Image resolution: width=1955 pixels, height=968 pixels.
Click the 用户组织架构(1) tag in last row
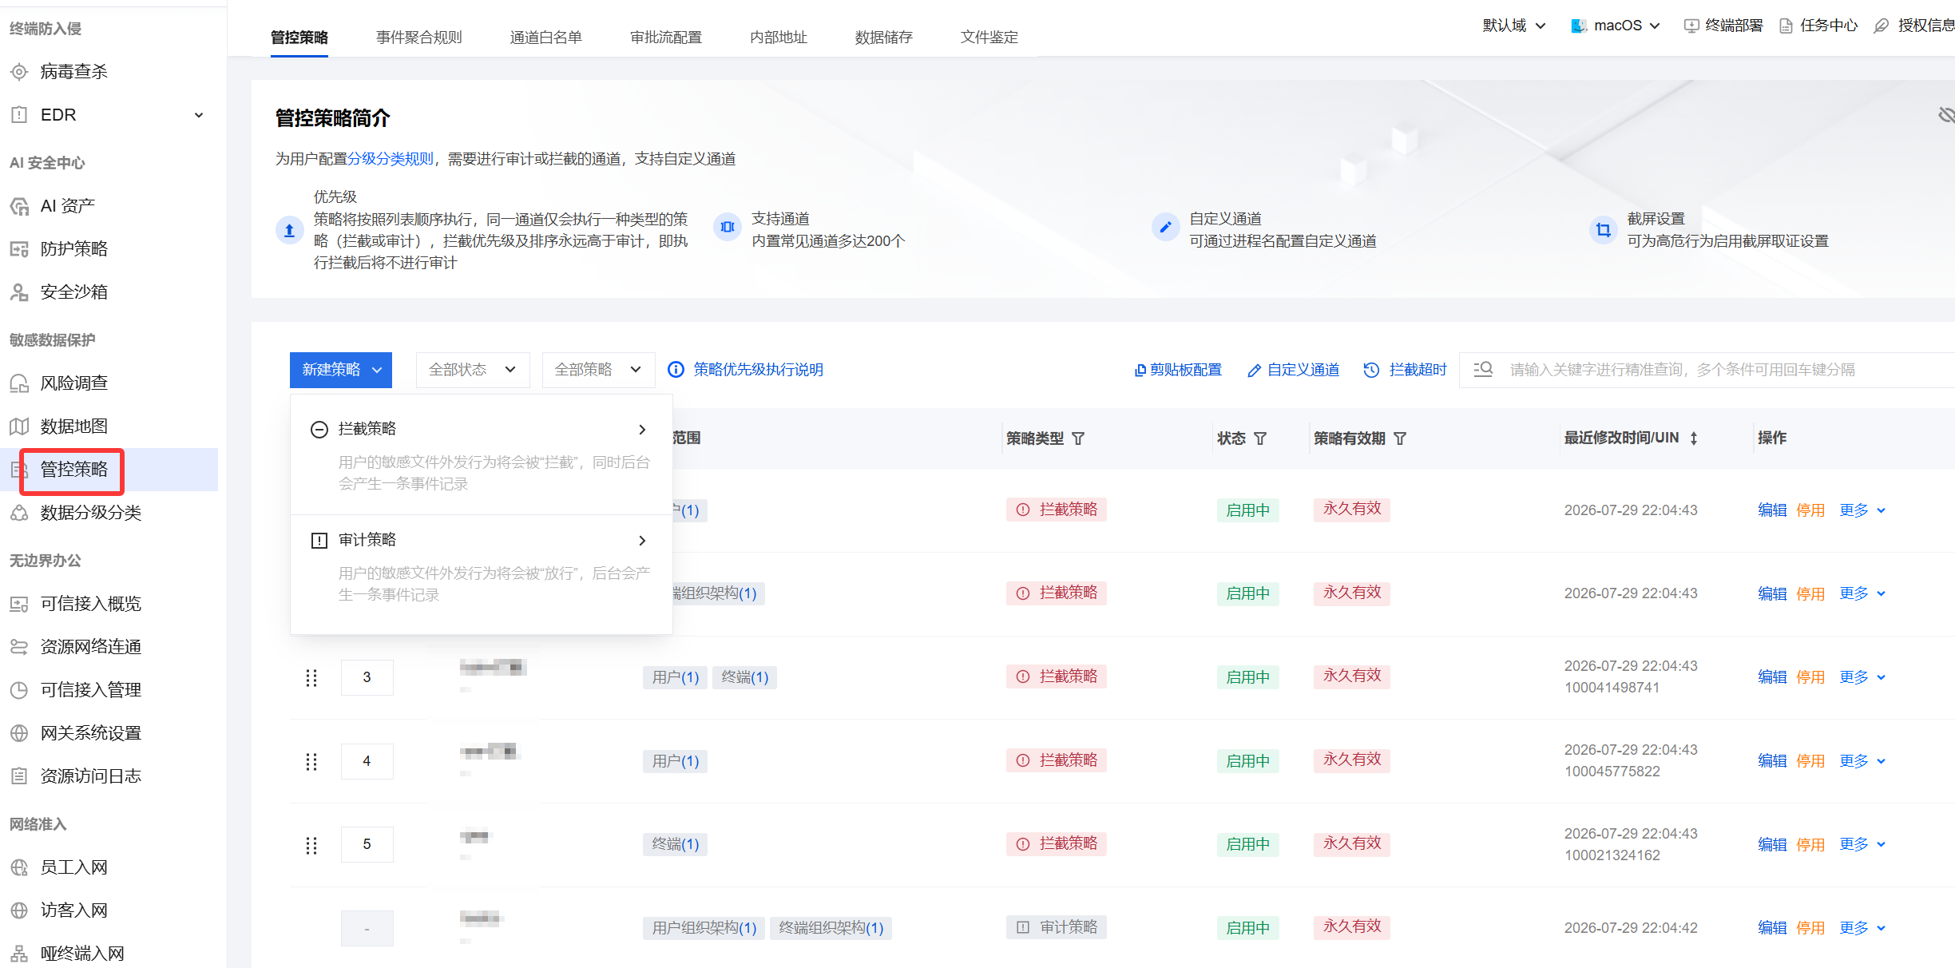704,928
